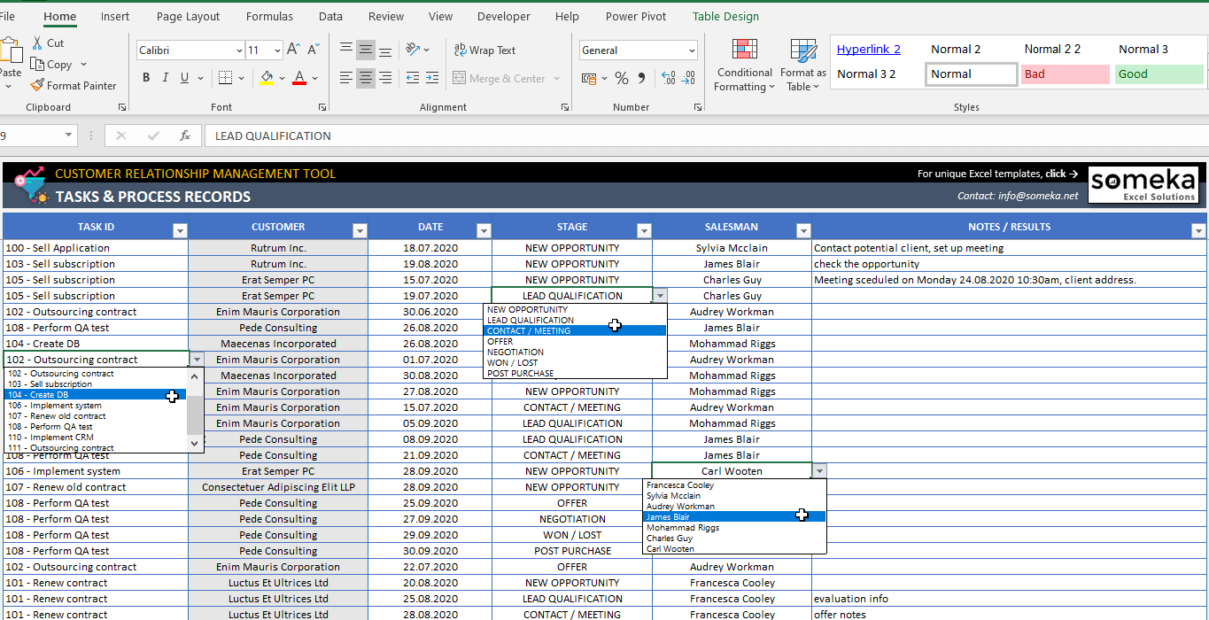
Task: Click the Comma Style icon
Action: pyautogui.click(x=640, y=79)
